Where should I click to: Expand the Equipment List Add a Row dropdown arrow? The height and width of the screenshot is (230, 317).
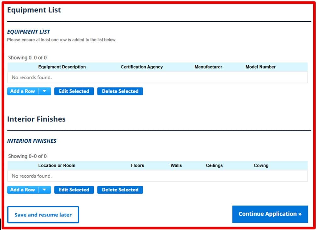click(x=45, y=91)
